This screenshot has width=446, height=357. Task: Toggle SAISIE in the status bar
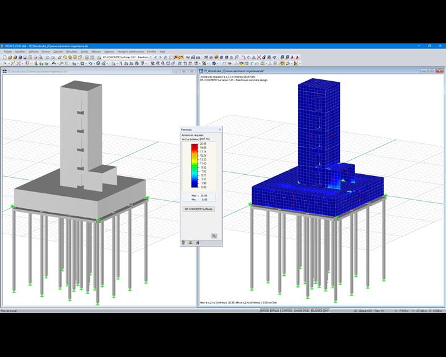pos(265,311)
